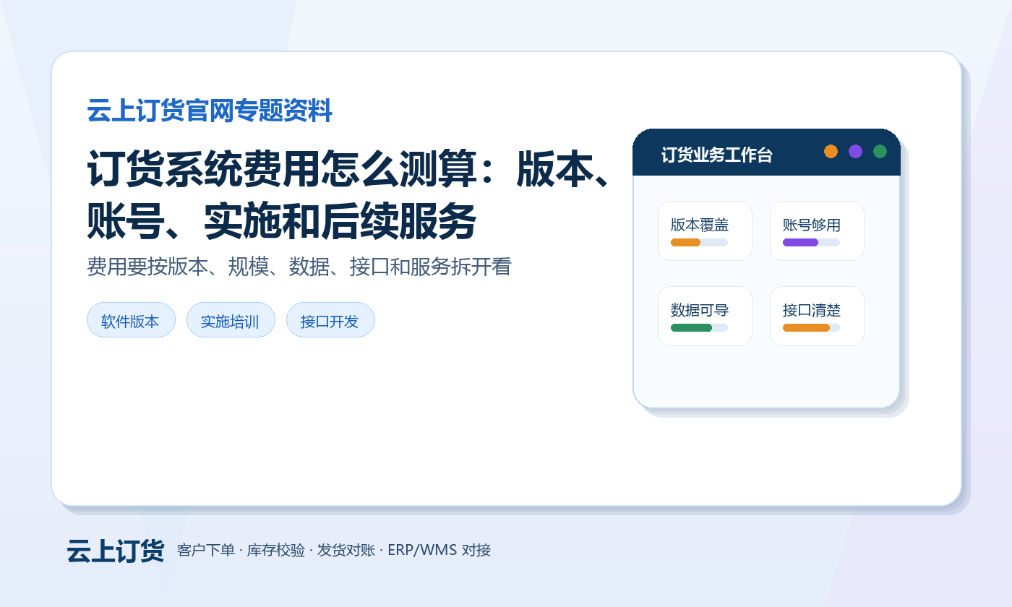Open the 数据可导 card

click(x=705, y=316)
